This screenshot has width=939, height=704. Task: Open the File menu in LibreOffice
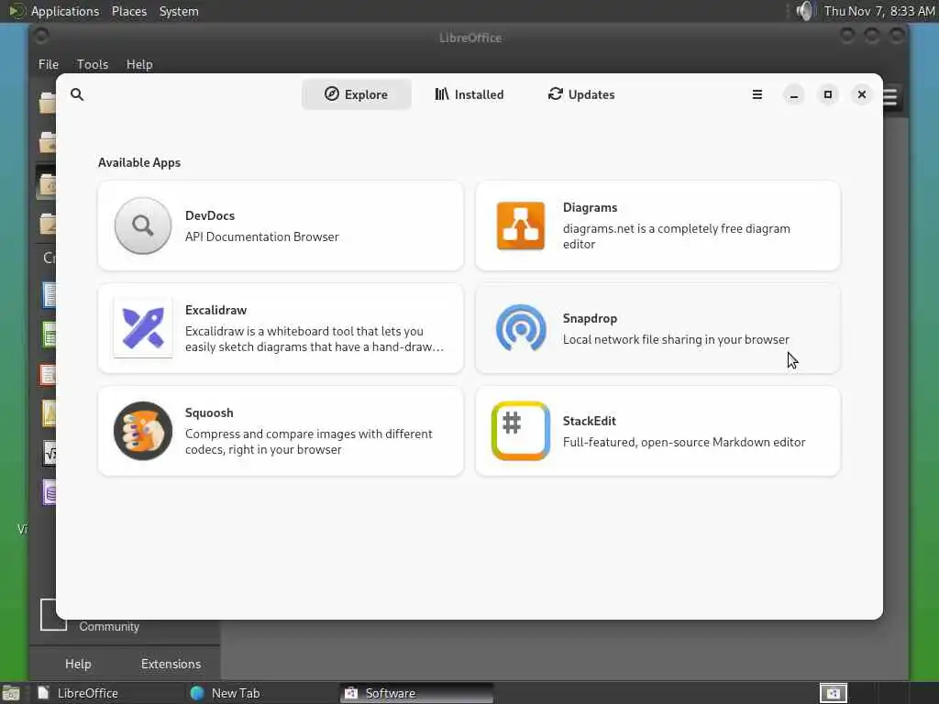49,64
